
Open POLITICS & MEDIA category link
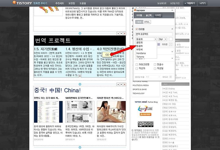point(141,85)
